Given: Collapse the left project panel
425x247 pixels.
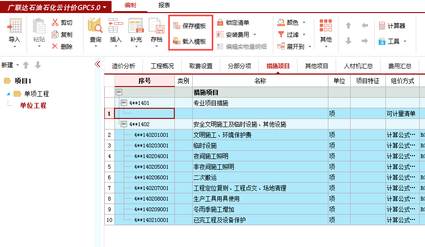Looking at the screenshot, I should (98, 64).
